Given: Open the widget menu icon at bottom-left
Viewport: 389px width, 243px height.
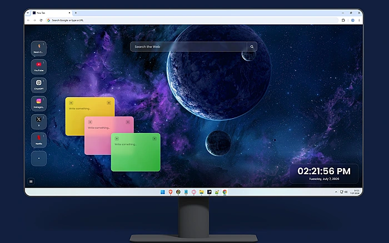Looking at the screenshot, I should (31, 181).
